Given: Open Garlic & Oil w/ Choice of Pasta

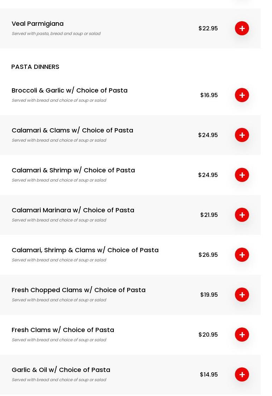Looking at the screenshot, I should 61,370.
